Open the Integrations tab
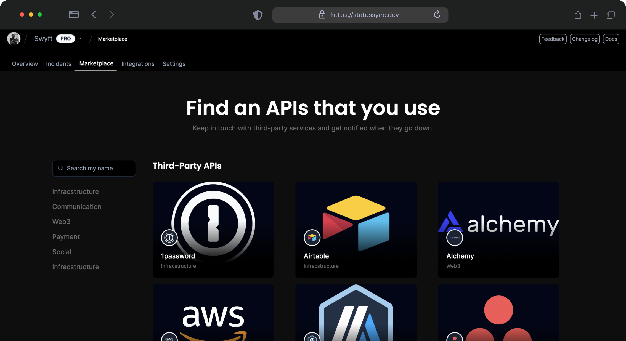Screen dimensions: 626x341 [x=138, y=64]
